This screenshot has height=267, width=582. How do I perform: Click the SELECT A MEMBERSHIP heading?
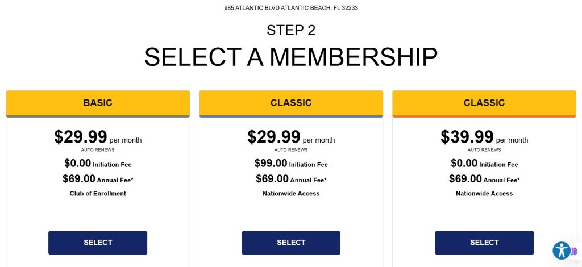pyautogui.click(x=291, y=57)
